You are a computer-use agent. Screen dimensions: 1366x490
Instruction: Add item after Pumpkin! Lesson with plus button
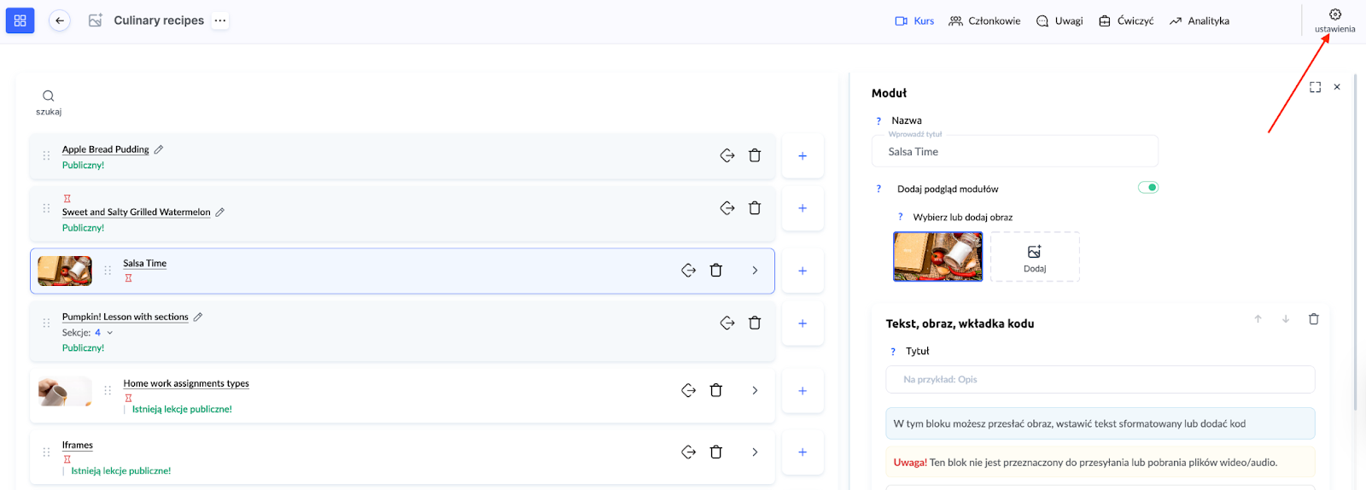tap(803, 324)
